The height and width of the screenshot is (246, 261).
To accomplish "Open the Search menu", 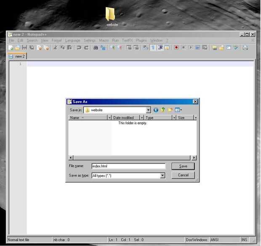I will click(32, 40).
